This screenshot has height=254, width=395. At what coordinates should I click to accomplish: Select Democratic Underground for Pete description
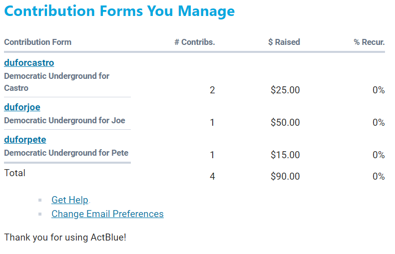click(66, 153)
